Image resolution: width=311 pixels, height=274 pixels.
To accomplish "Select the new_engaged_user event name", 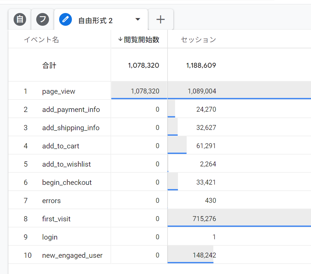I will 72,255.
